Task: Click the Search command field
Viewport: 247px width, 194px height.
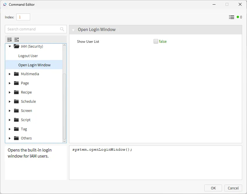Action: (33, 29)
